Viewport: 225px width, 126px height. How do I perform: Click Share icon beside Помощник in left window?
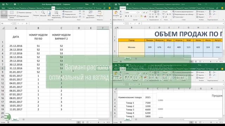click(105, 8)
